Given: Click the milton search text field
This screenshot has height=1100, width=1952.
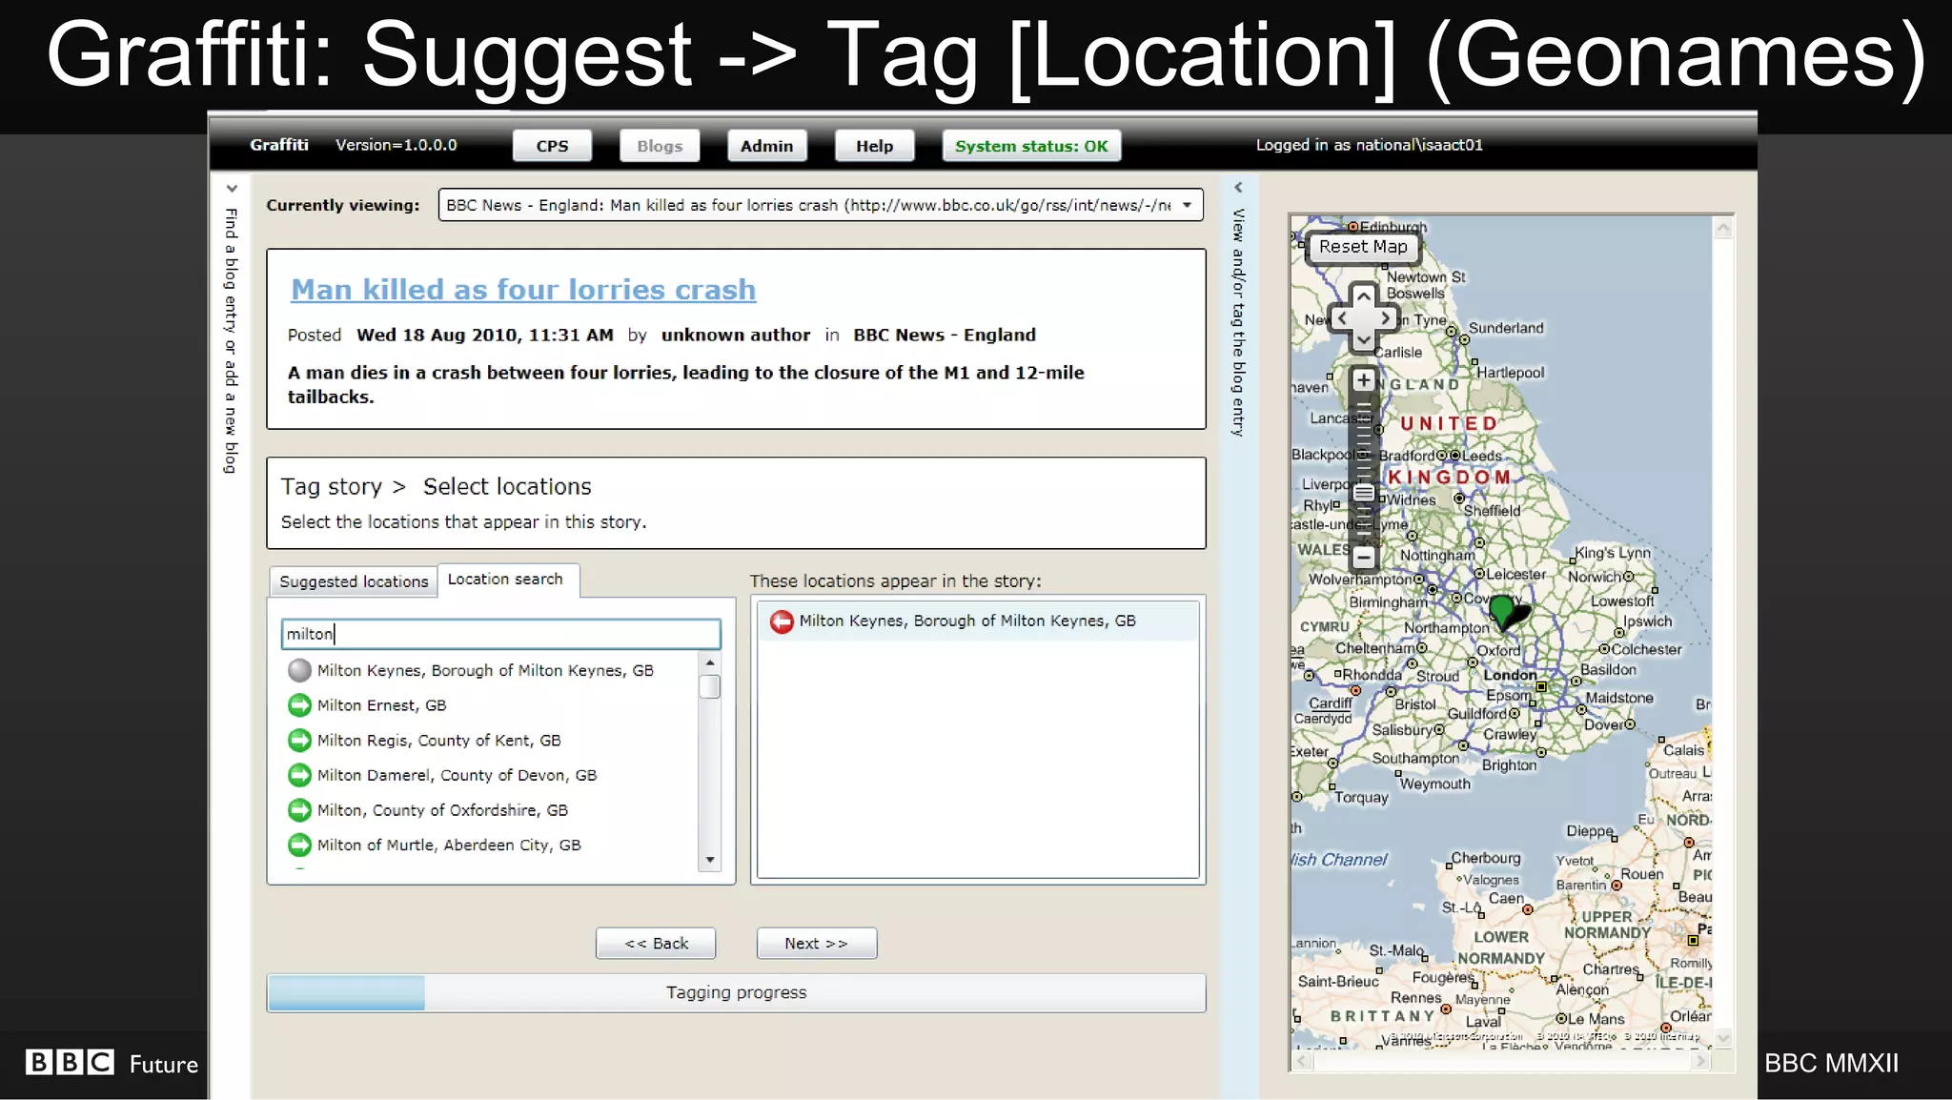Looking at the screenshot, I should (x=500, y=634).
